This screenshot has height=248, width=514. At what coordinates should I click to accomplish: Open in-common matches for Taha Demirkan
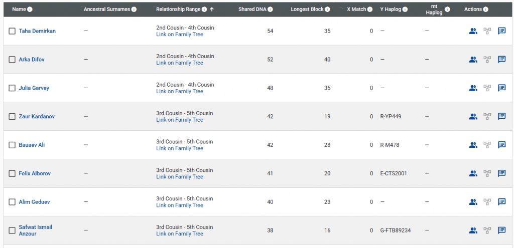[473, 31]
